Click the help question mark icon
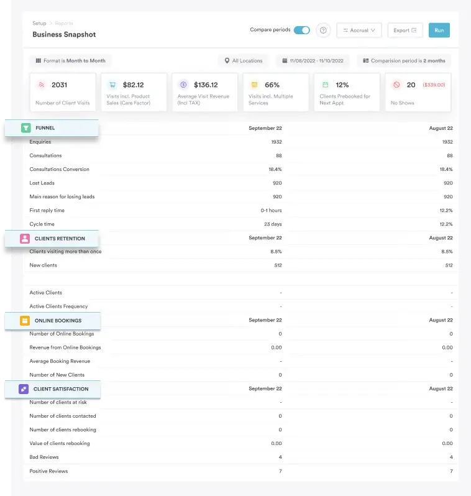471x496 pixels. coord(323,30)
